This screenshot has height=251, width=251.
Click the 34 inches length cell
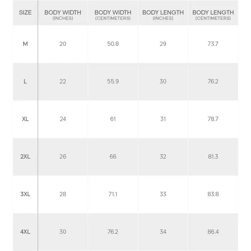point(163,232)
